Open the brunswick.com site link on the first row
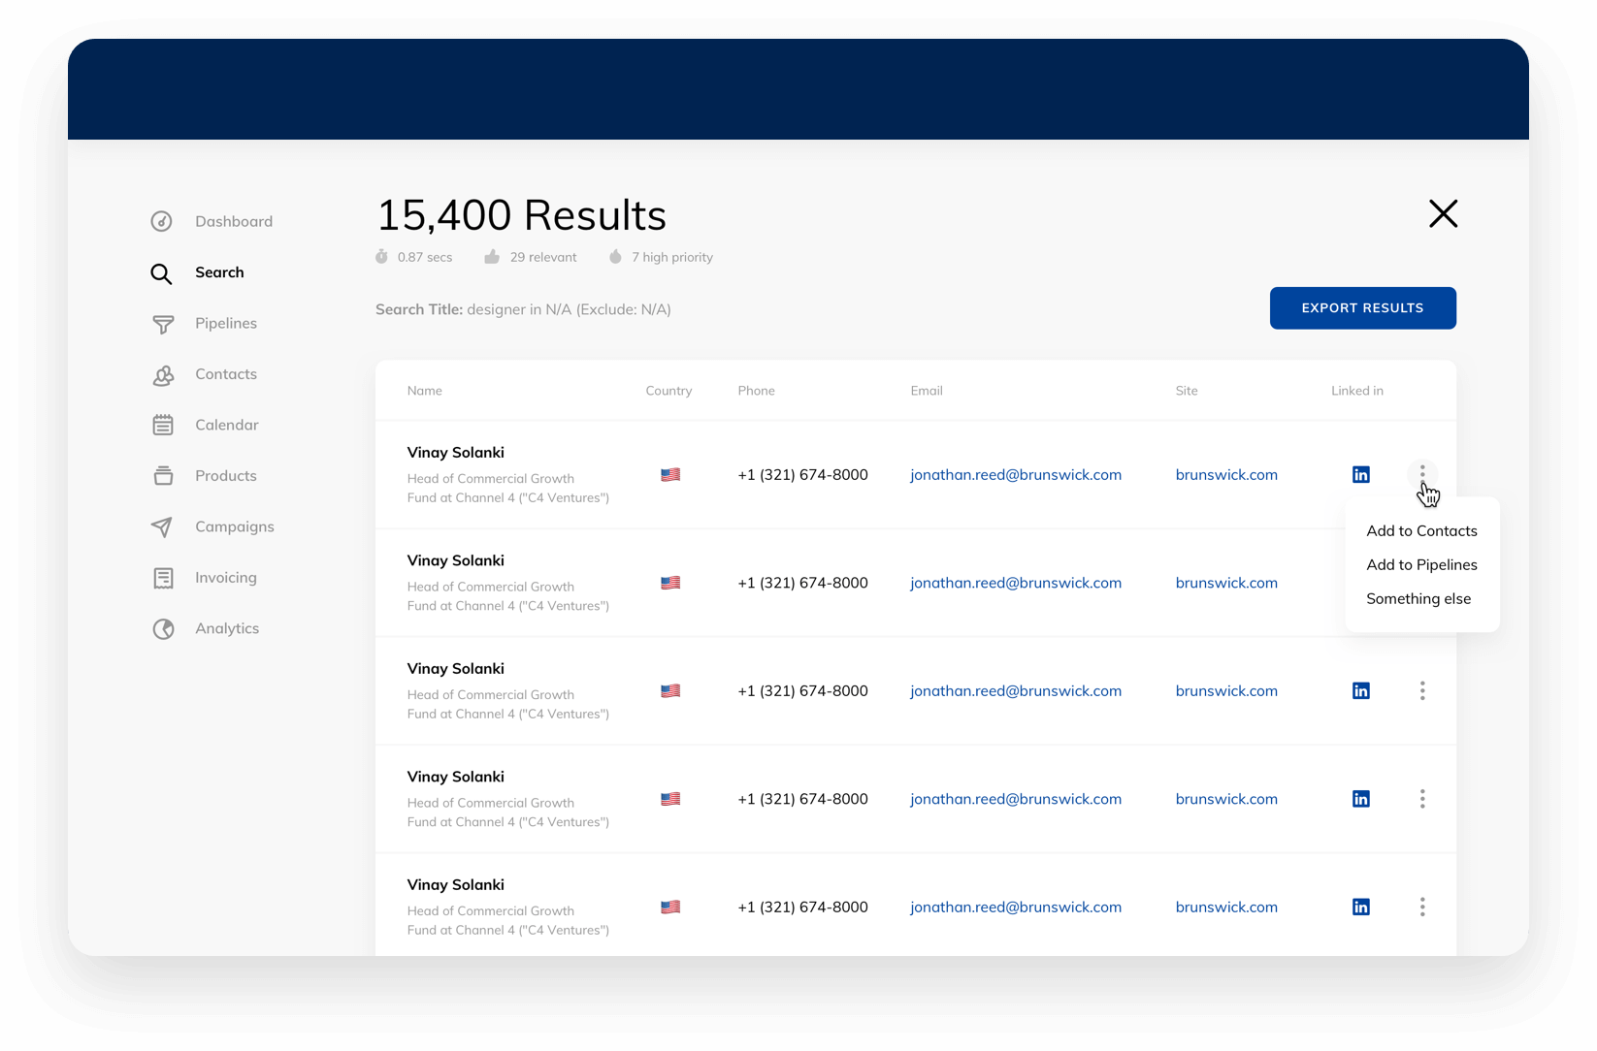The image size is (1597, 1051). 1225,474
